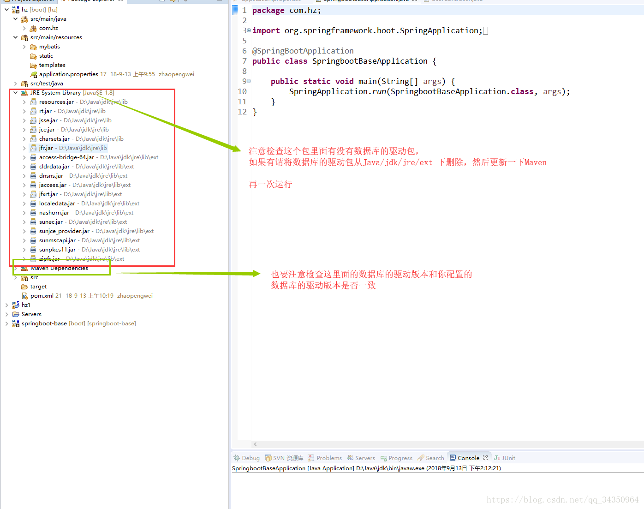Click the target folder icon
Image resolution: width=644 pixels, height=509 pixels.
pyautogui.click(x=24, y=287)
